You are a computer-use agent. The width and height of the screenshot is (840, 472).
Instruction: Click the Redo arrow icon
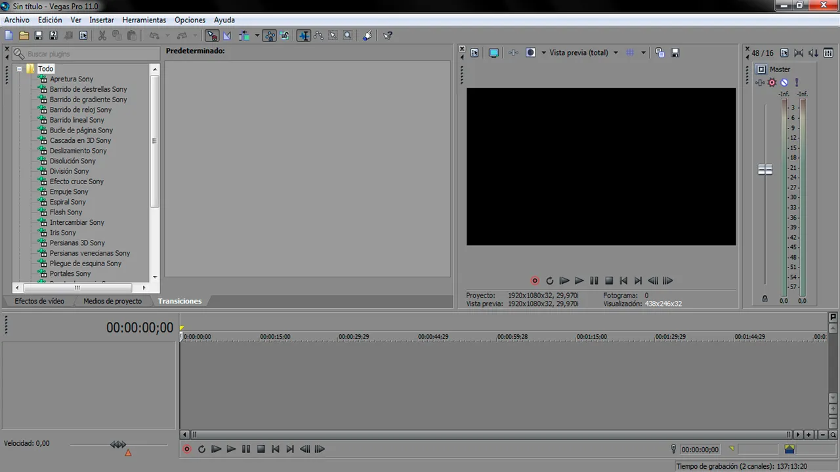[x=182, y=35]
